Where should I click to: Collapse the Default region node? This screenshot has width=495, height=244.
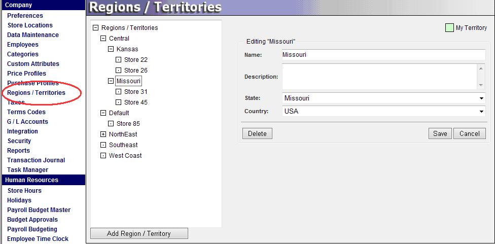pos(103,113)
